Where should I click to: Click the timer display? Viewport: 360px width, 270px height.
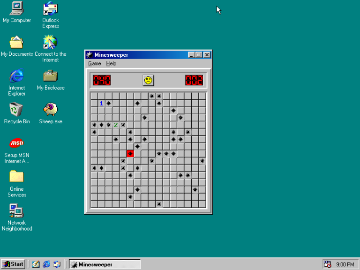click(x=194, y=80)
